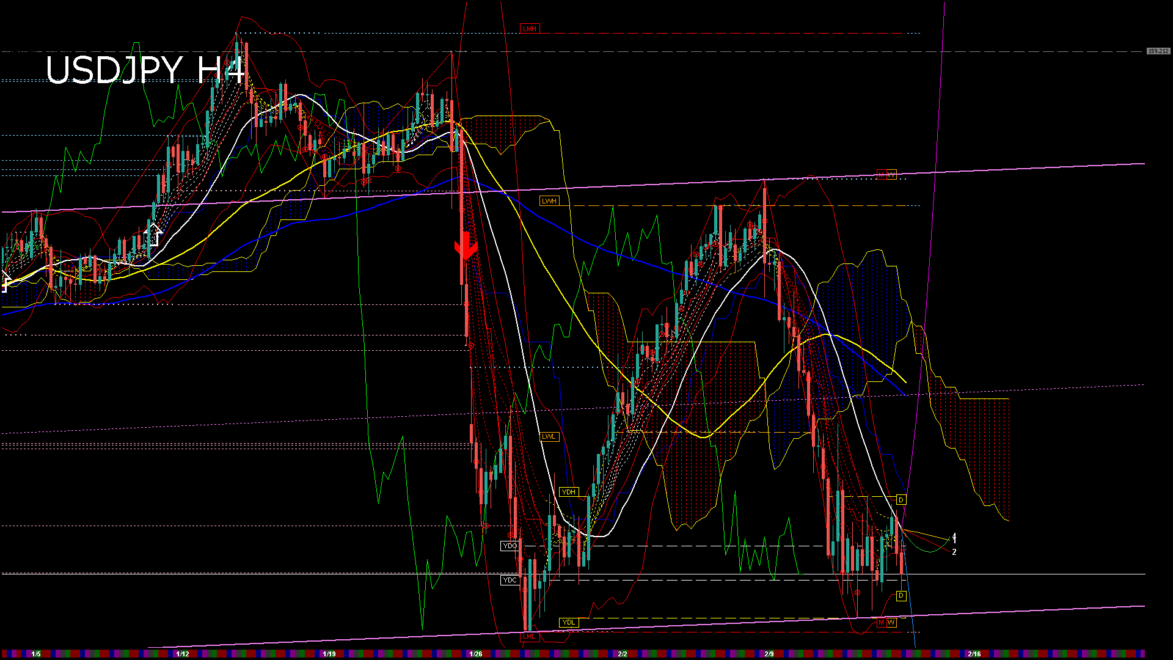1173x660 pixels.
Task: Click the yellow LWL level label
Action: (x=549, y=436)
